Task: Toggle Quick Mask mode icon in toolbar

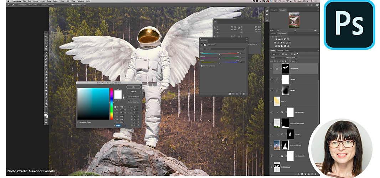Action: click(x=46, y=120)
